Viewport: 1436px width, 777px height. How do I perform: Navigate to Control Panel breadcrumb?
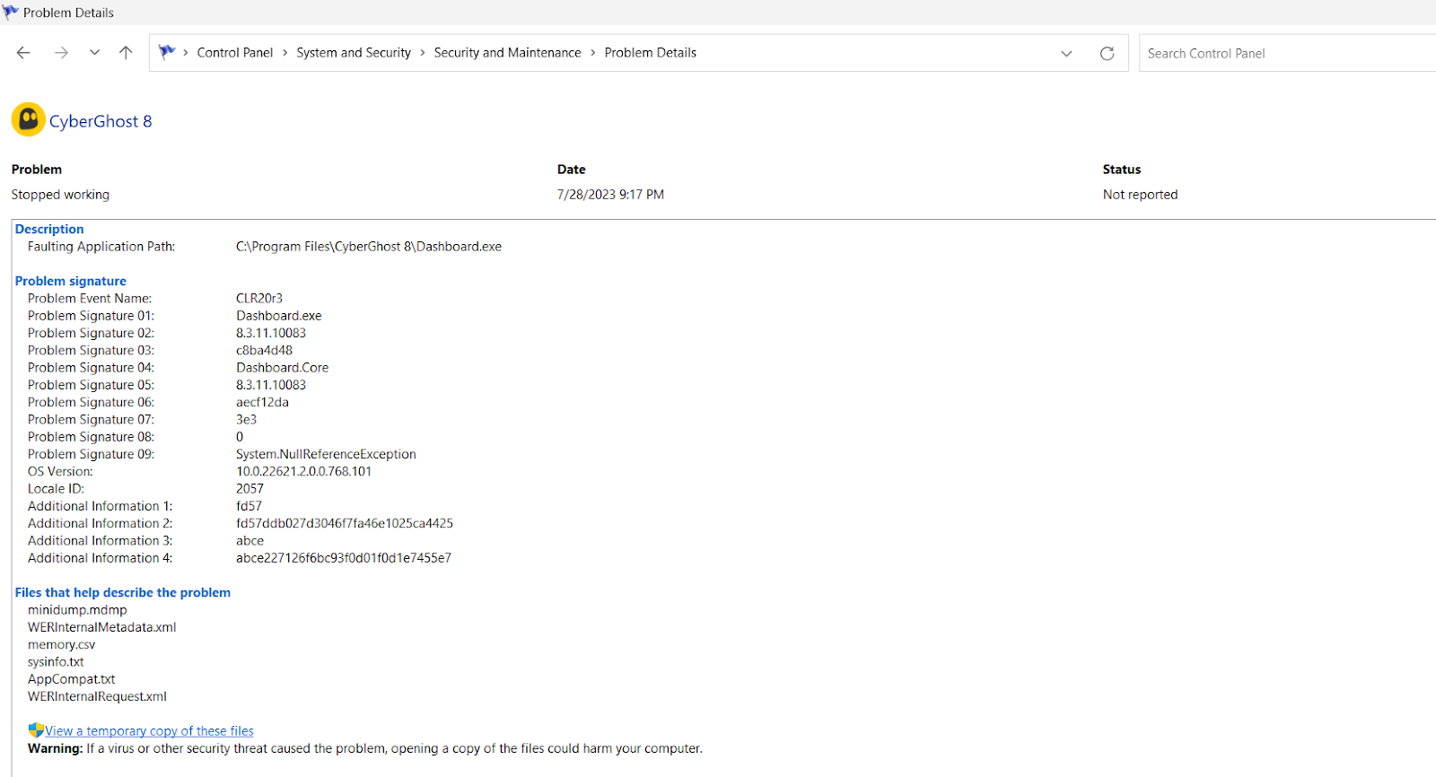click(234, 53)
